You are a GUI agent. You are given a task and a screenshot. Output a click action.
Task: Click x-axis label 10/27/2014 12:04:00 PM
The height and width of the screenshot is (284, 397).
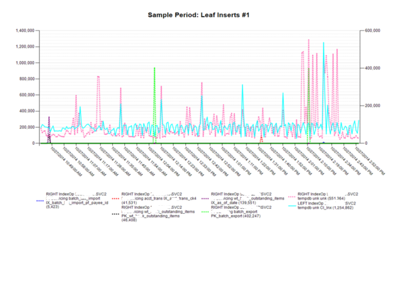pos(164,161)
